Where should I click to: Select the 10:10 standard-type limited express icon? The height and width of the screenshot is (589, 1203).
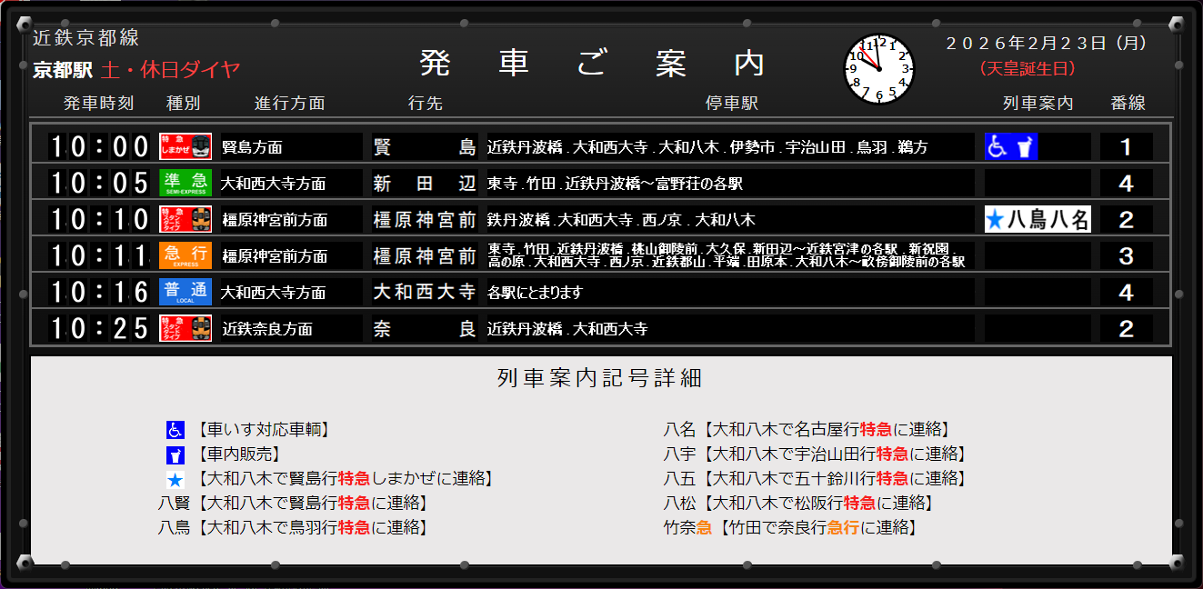tap(185, 219)
